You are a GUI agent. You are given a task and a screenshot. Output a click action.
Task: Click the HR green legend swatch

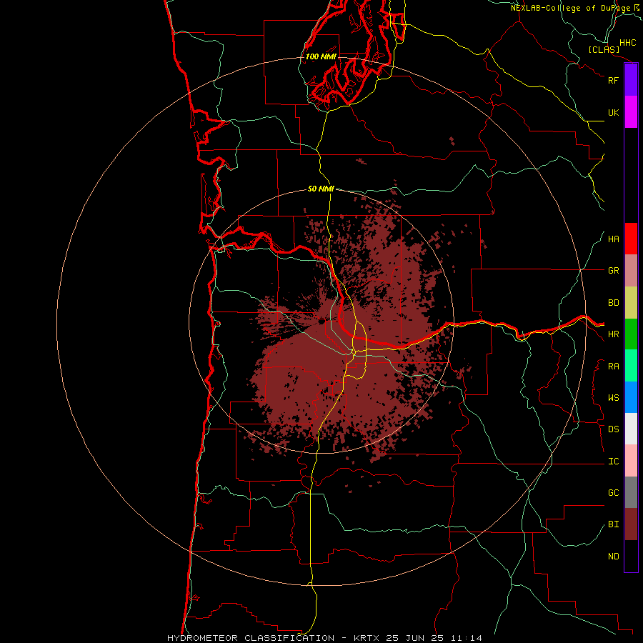point(631,334)
